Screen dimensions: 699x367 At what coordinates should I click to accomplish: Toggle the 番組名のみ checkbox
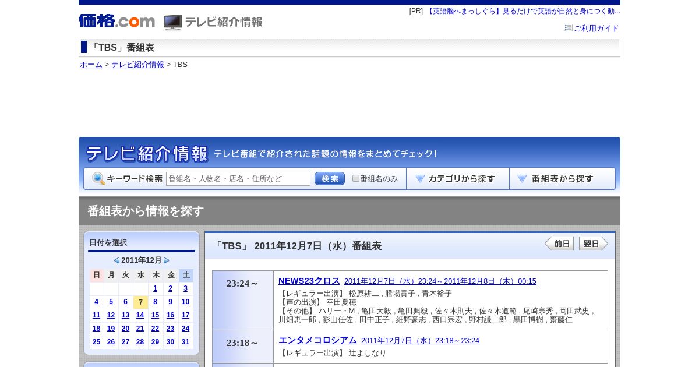point(356,178)
